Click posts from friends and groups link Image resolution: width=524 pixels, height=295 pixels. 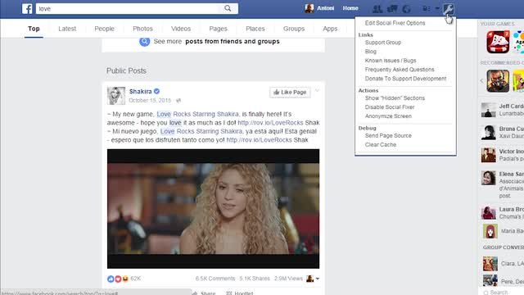[233, 42]
